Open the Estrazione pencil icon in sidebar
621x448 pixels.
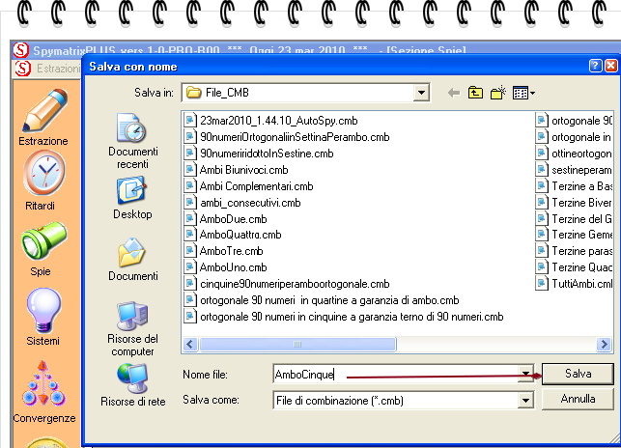tap(44, 110)
